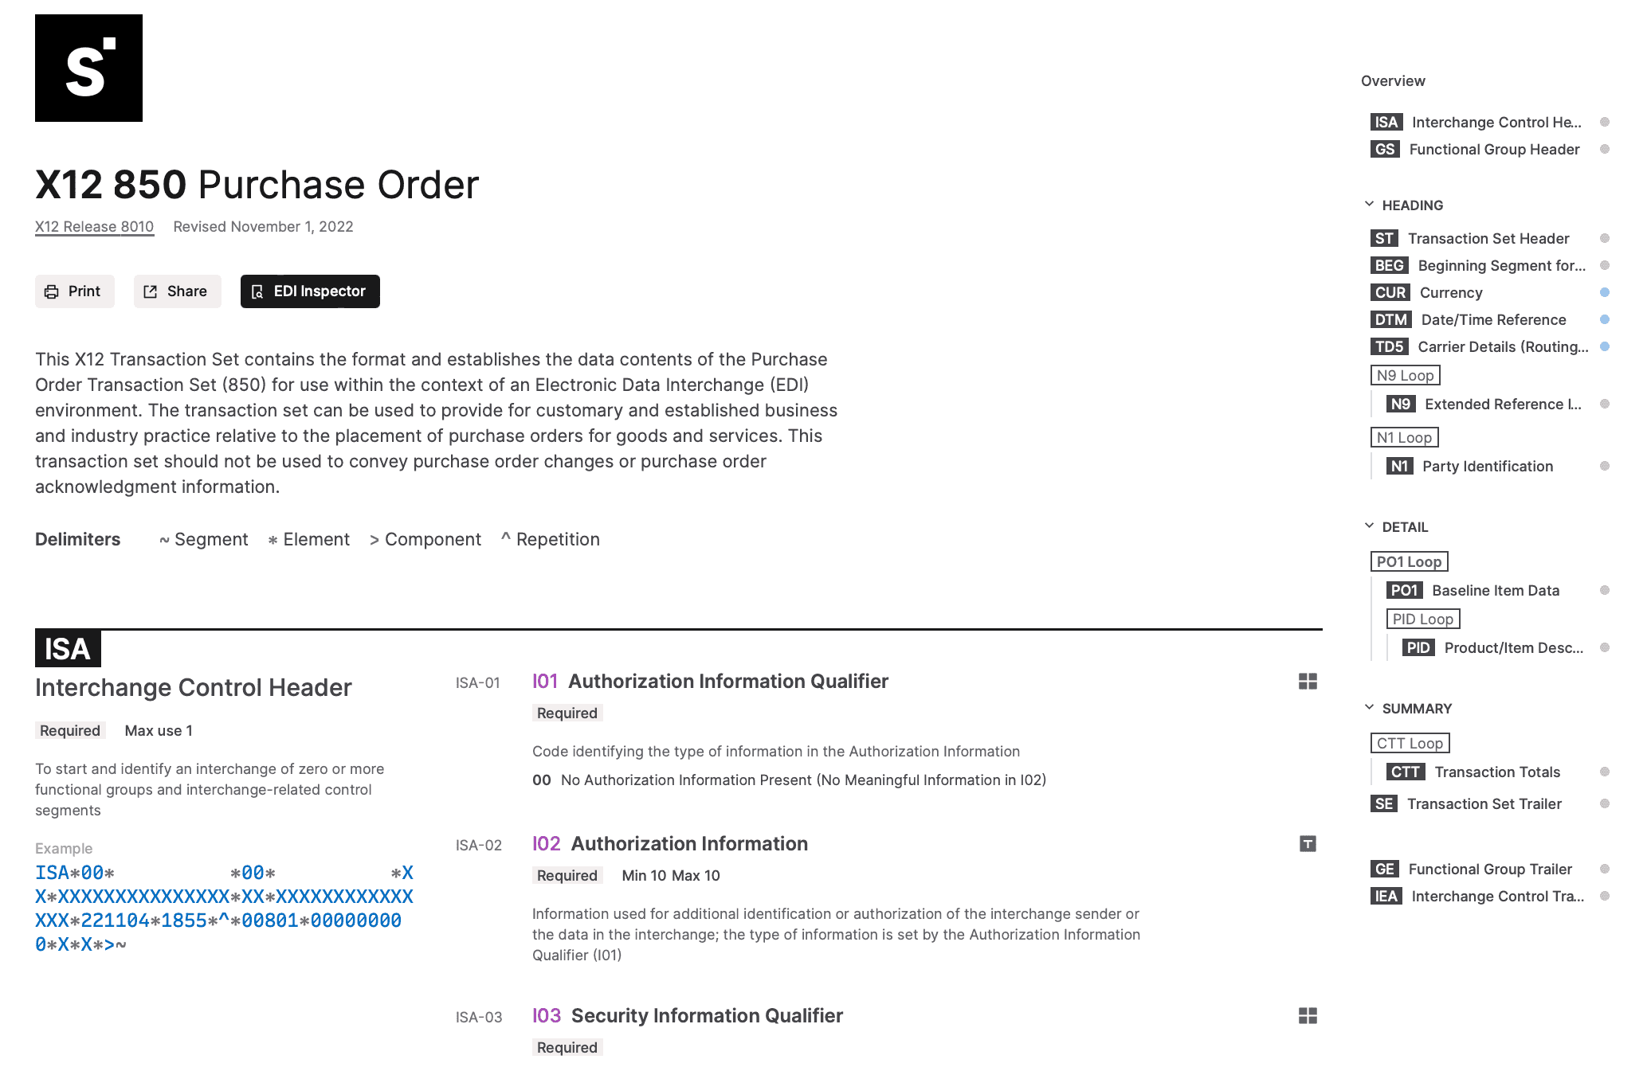Click the CUR Currency badge in sidebar
Screen dimensions: 1651x1067
point(1390,292)
